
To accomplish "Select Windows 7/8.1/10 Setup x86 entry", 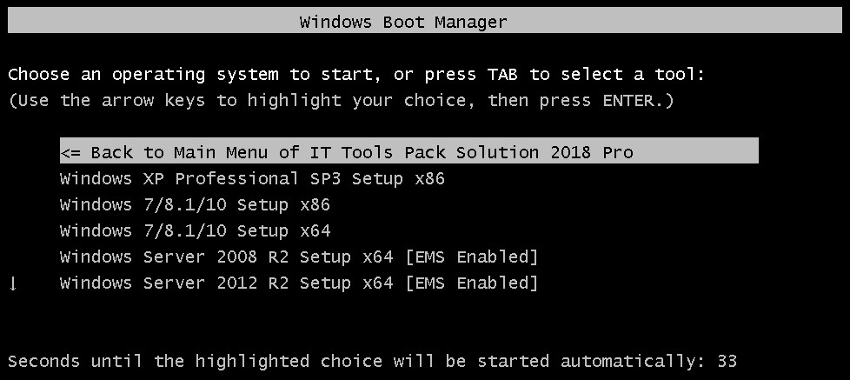I will (x=195, y=204).
